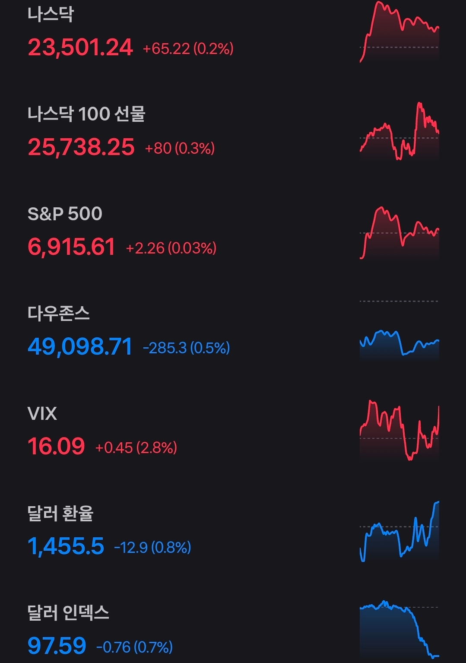Viewport: 466px width, 663px height.
Task: Open the 나스닥 mini sparkline chart
Action: 399,33
